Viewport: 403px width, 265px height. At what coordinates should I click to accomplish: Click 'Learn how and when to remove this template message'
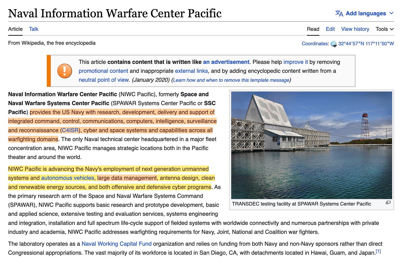pos(231,80)
